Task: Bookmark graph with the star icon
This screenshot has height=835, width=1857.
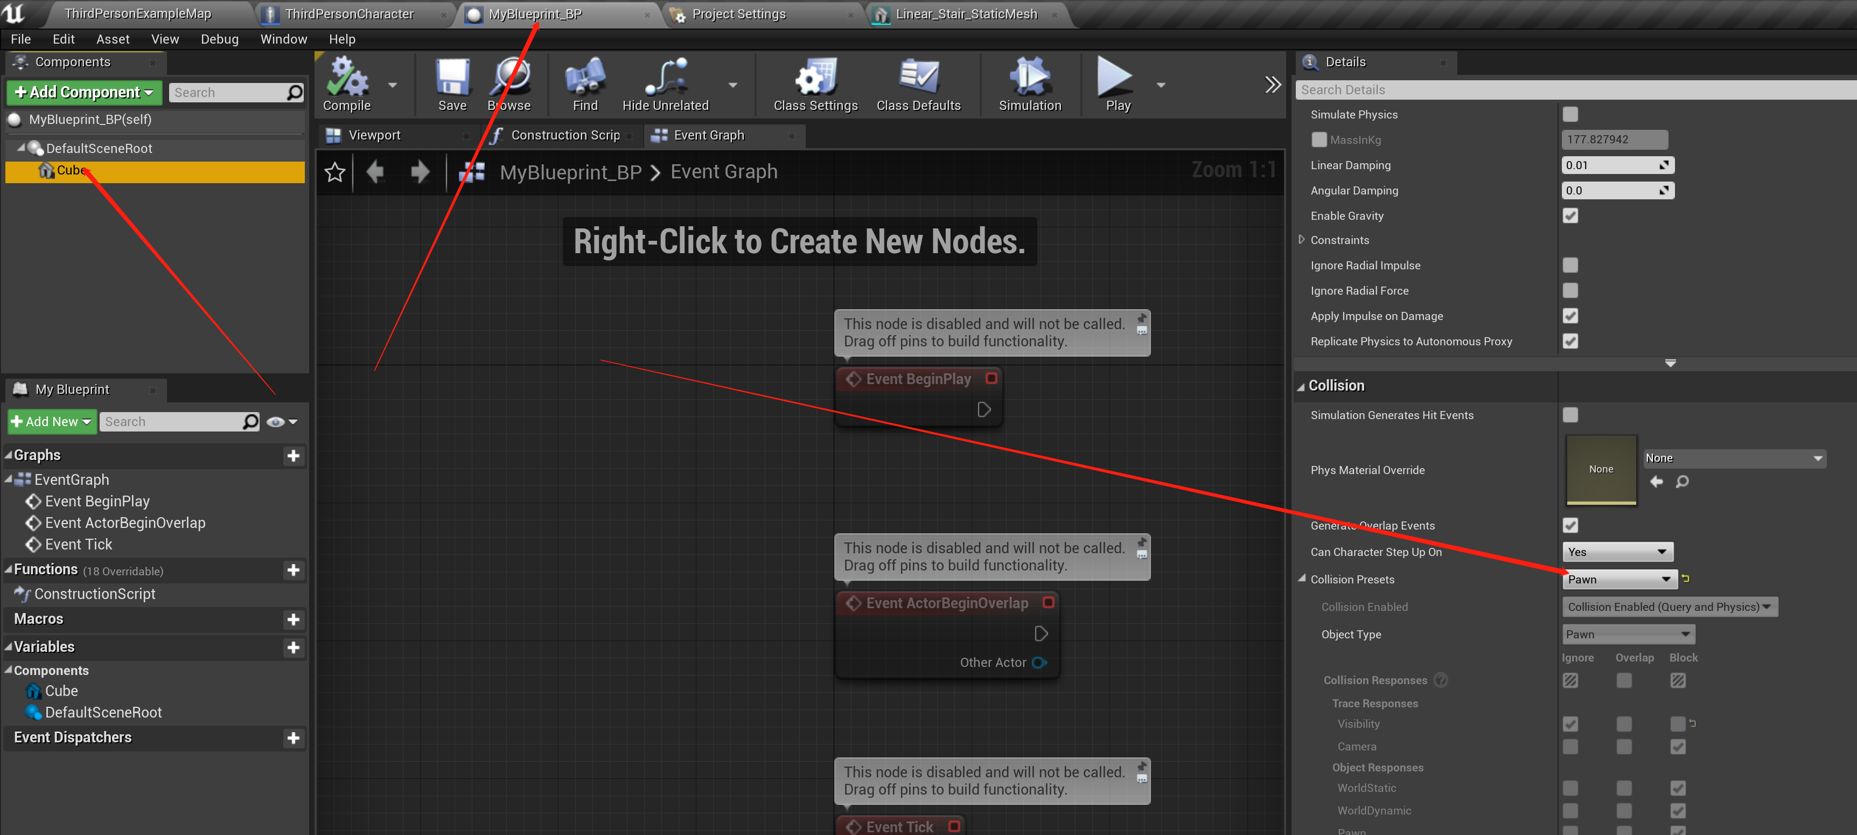Action: (x=334, y=172)
